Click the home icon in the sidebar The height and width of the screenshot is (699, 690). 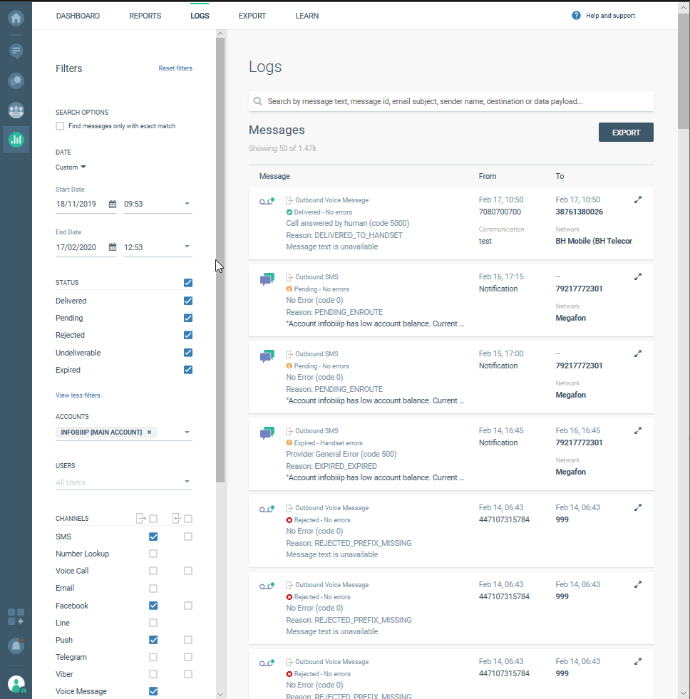pos(16,19)
